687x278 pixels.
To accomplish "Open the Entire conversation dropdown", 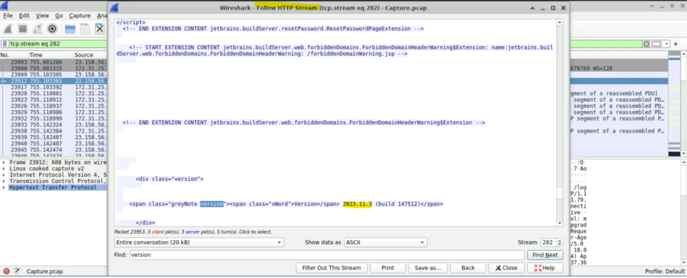I will [199, 242].
